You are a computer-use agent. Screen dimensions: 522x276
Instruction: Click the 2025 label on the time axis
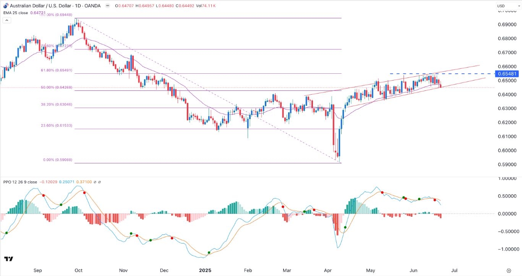[205, 270]
